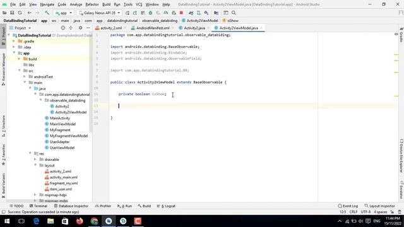Click the Project Structure folder icon
The image size is (404, 227).
click(x=216, y=13)
